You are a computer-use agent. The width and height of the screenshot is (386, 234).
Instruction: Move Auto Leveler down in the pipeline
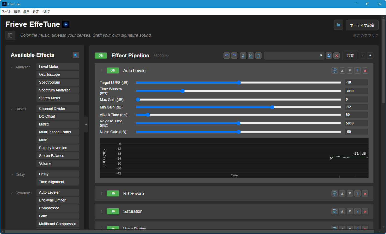[x=350, y=70]
